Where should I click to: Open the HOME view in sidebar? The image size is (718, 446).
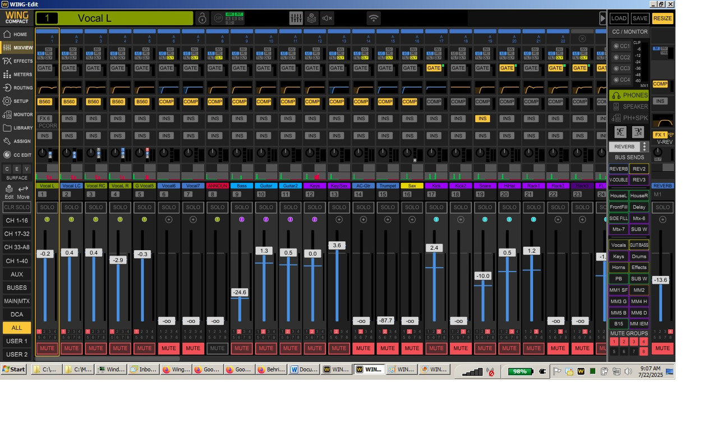point(16,34)
